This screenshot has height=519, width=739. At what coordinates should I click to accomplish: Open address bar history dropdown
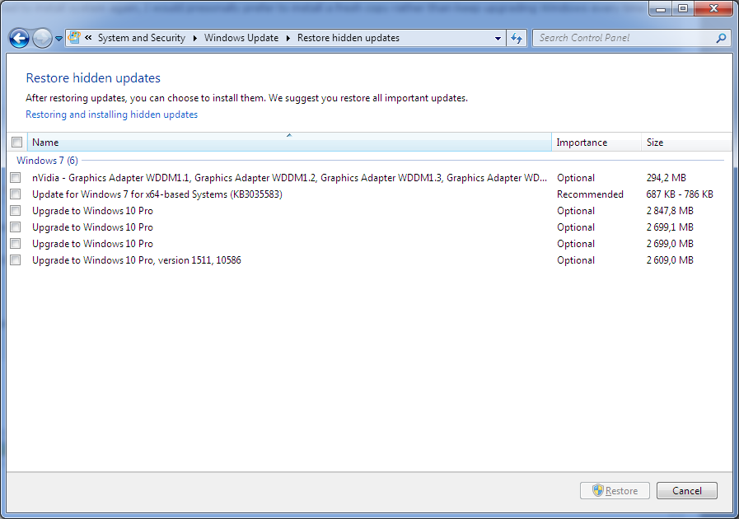click(498, 38)
